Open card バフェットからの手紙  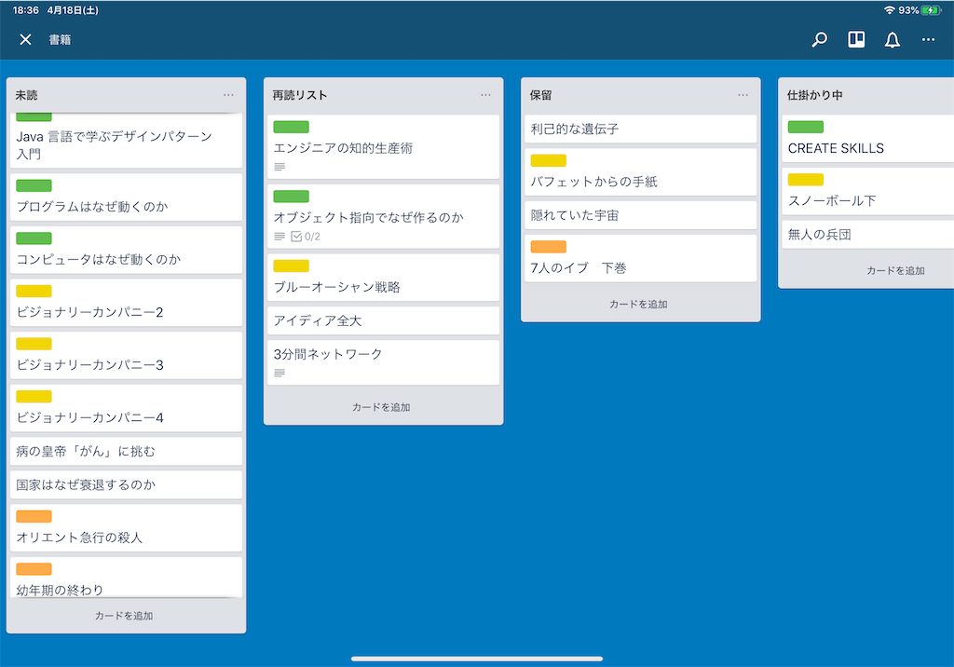click(x=641, y=172)
